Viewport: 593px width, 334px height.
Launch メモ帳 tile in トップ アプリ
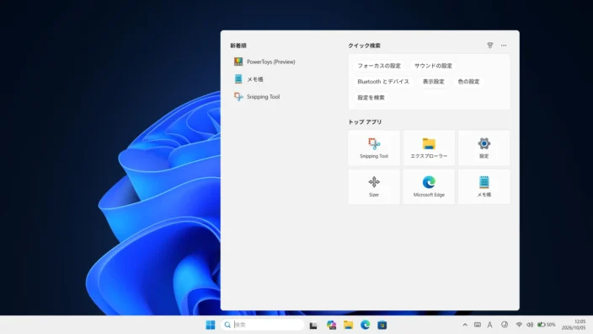tap(484, 186)
